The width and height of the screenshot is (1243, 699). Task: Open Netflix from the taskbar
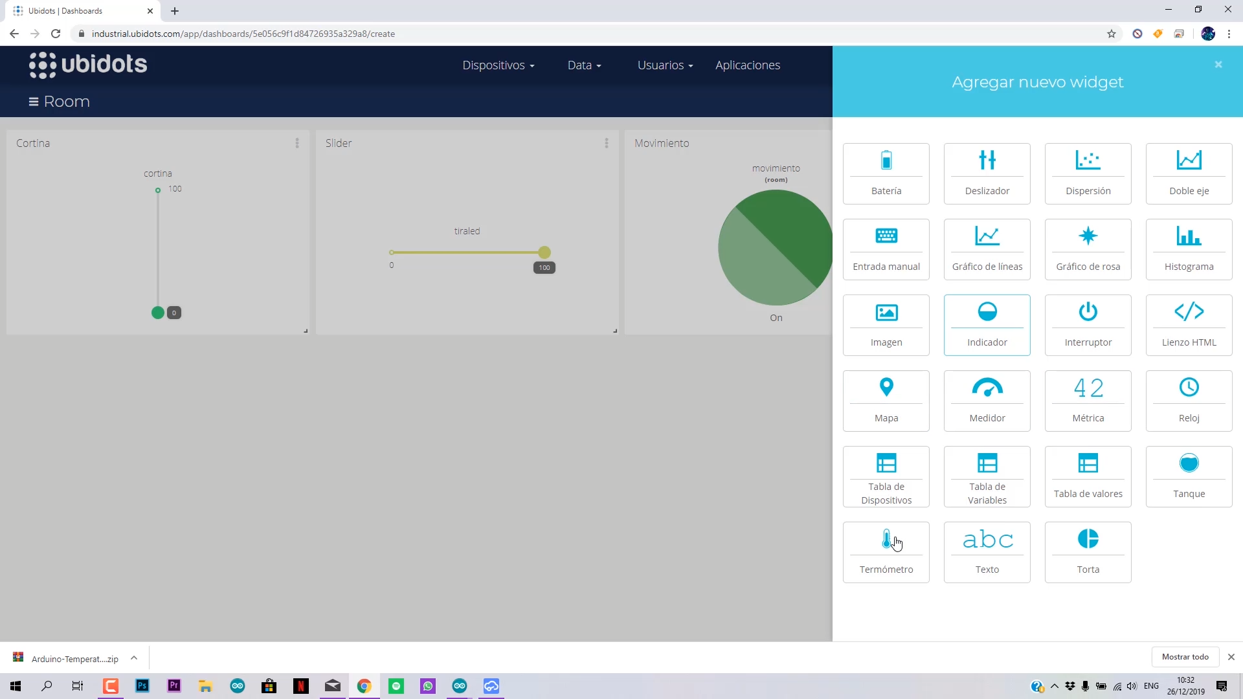click(301, 686)
